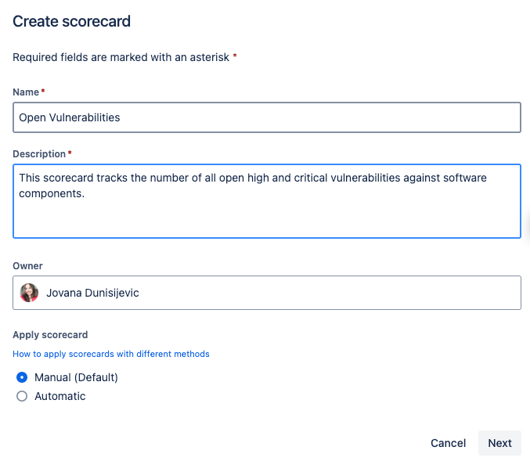Open 'How to apply scorecards' help link
Viewport: 530px width, 472px height.
click(111, 354)
